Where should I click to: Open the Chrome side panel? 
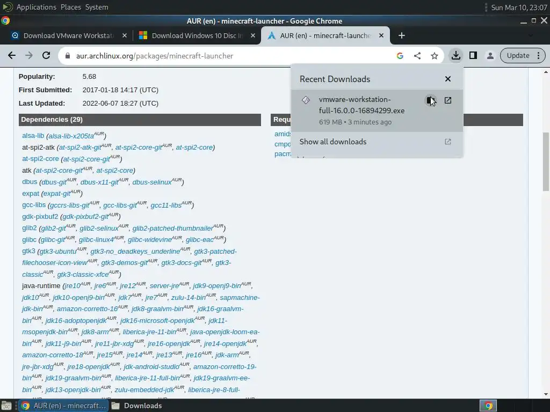click(473, 55)
